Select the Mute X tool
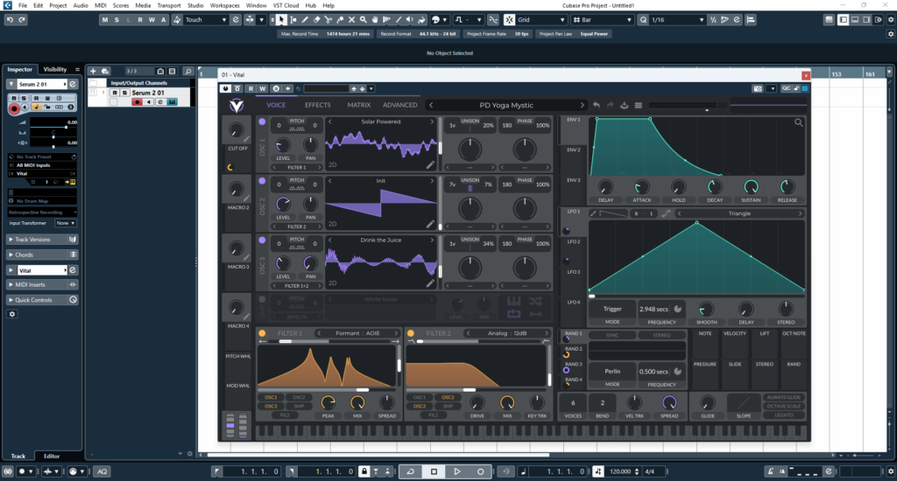Viewport: 897px width, 481px height. [351, 19]
